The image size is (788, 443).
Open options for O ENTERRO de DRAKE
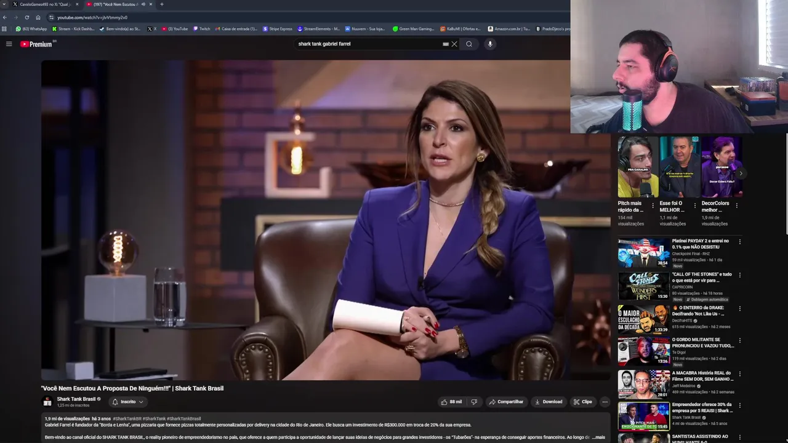pyautogui.click(x=740, y=308)
